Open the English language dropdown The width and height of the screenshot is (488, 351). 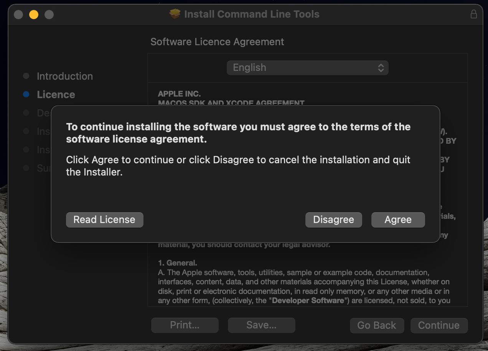click(307, 68)
